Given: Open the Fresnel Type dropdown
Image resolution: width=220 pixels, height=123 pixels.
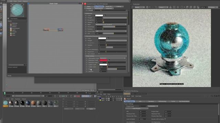Looking at the screenshot, I should click(111, 31).
